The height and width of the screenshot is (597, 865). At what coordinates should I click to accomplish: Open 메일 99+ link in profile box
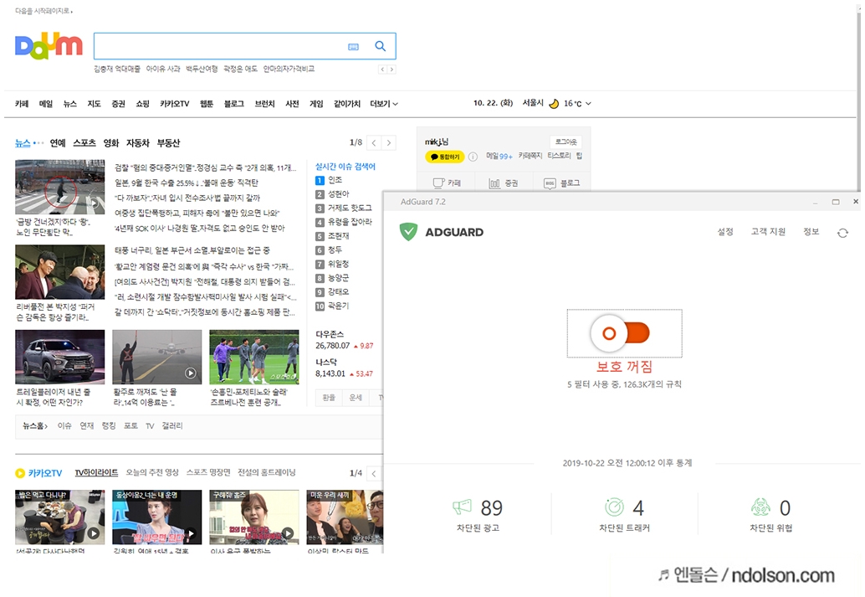tap(499, 157)
